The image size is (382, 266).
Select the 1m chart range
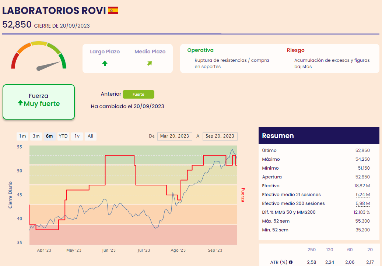(x=23, y=136)
